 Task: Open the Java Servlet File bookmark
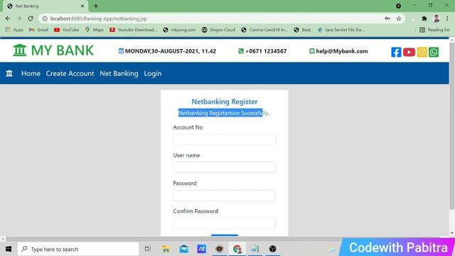[341, 30]
